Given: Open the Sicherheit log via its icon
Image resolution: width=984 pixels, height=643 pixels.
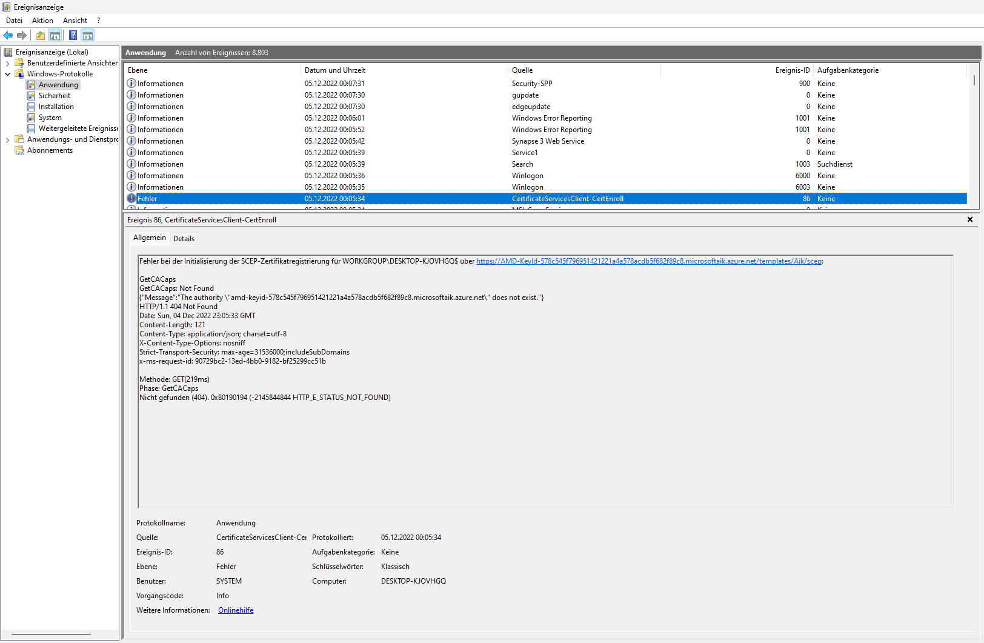Looking at the screenshot, I should tap(31, 96).
